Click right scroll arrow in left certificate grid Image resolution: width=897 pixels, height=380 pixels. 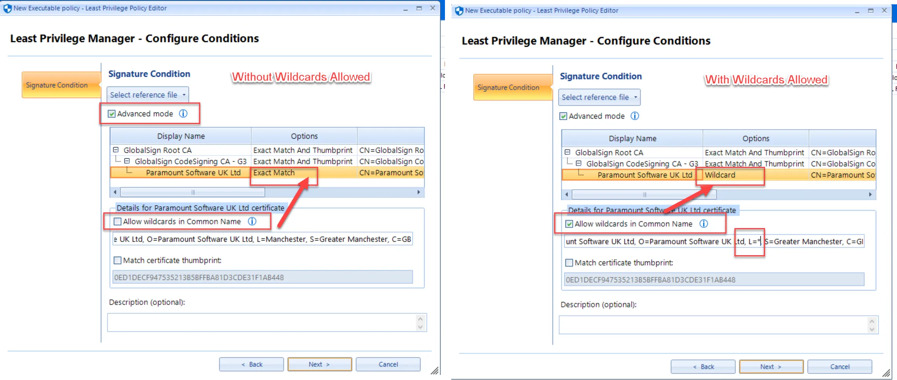419,192
